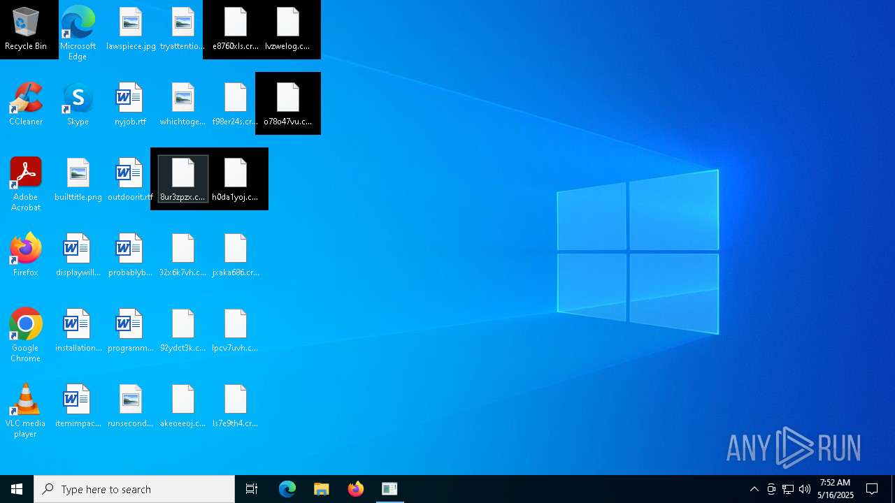Viewport: 895px width, 503px height.
Task: Select the lvzwelog.c... file
Action: 287,29
